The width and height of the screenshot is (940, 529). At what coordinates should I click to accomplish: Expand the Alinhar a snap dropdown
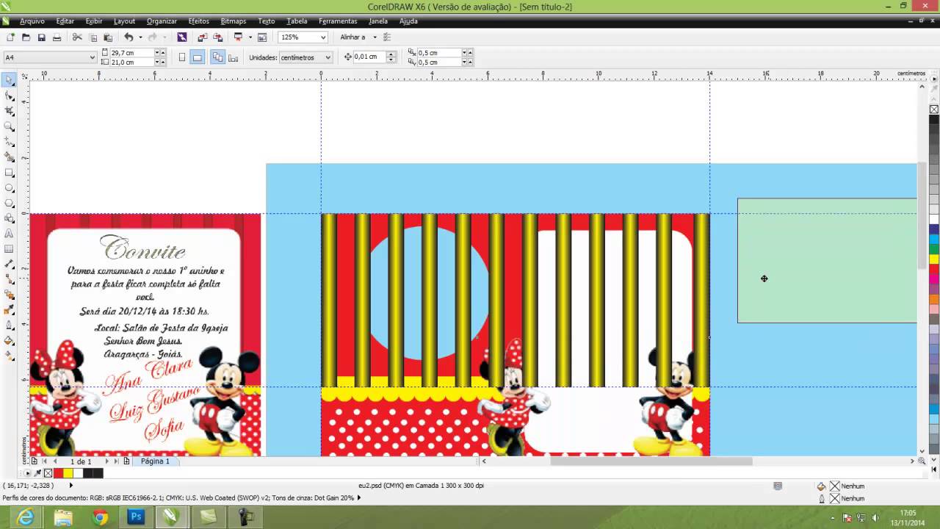[375, 37]
